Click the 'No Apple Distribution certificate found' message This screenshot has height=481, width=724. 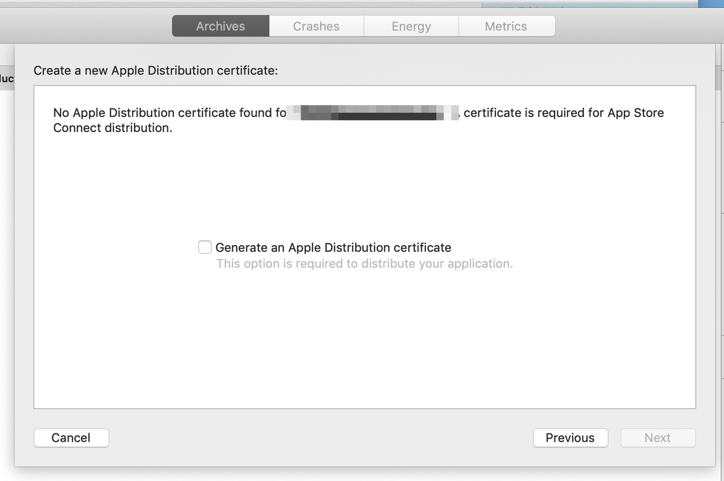[169, 112]
